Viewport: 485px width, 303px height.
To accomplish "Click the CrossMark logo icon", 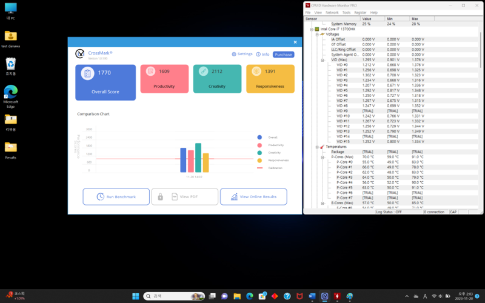I will [x=80, y=54].
